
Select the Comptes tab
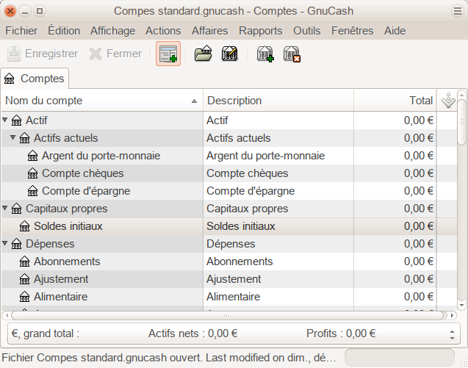coord(35,78)
